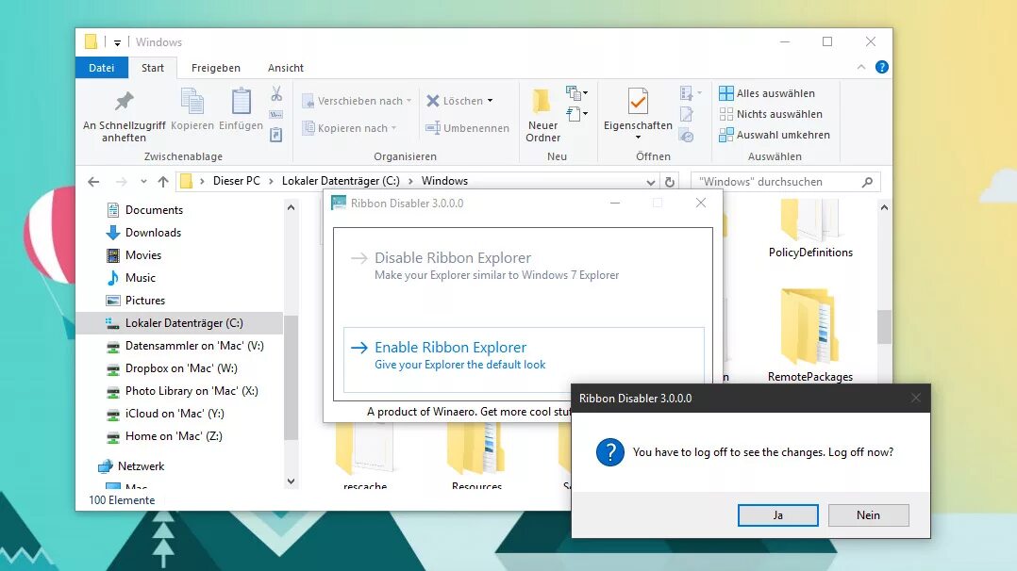Select the rescache folder
1017x571 pixels.
(365, 458)
